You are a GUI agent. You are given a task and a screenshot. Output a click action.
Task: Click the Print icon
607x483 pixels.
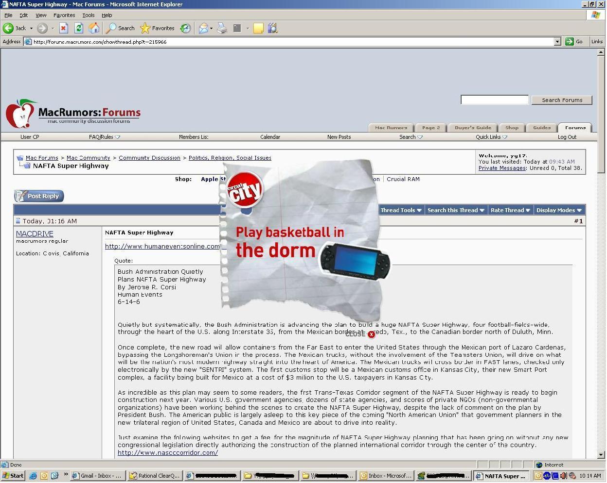tap(222, 28)
